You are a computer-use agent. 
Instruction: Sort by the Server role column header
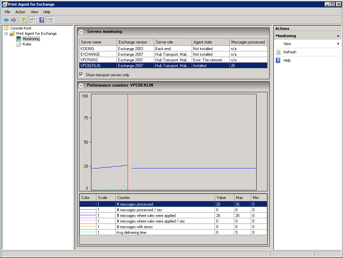click(173, 42)
